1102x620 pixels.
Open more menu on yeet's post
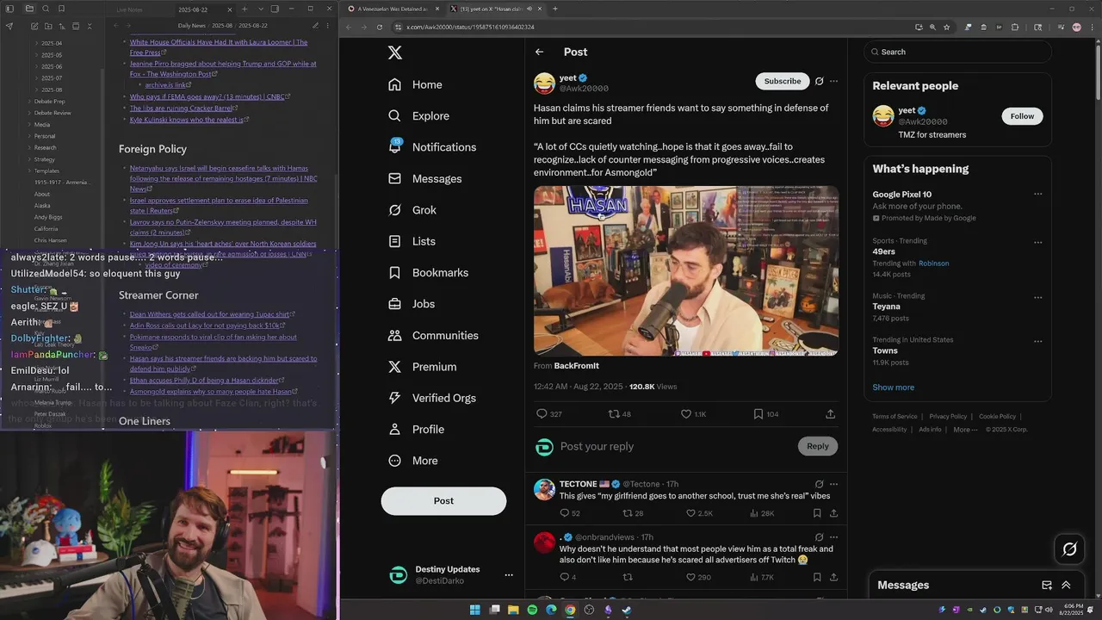833,81
